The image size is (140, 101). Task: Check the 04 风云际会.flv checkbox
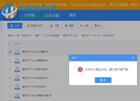[10, 78]
